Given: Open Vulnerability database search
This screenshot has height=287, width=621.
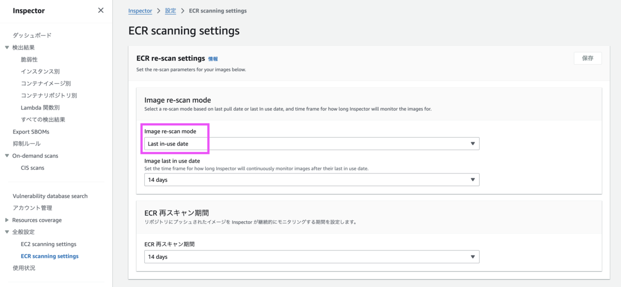Looking at the screenshot, I should pos(50,196).
